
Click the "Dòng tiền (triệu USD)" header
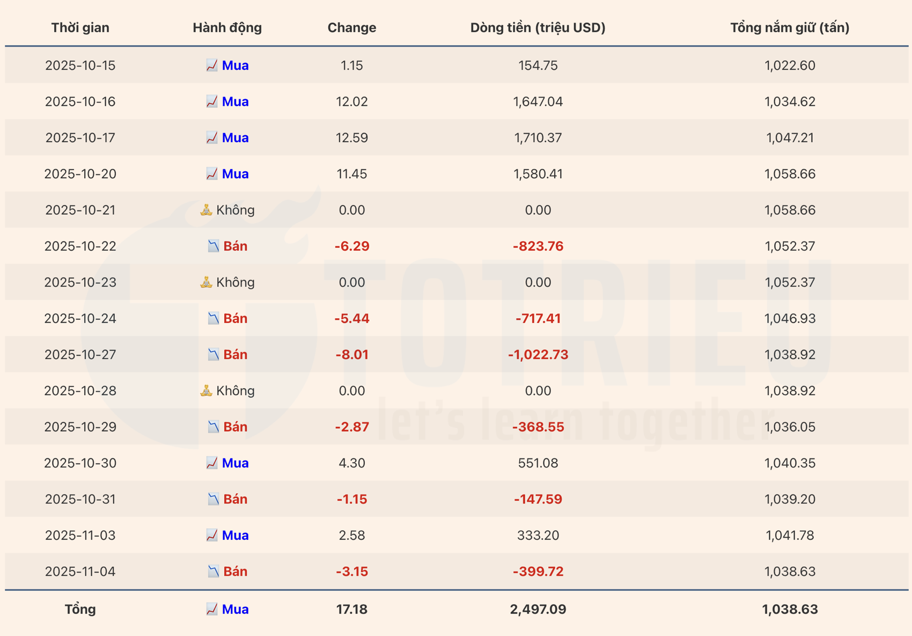(538, 27)
